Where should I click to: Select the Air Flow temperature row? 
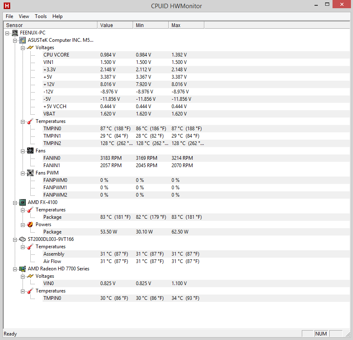pyautogui.click(x=196, y=261)
